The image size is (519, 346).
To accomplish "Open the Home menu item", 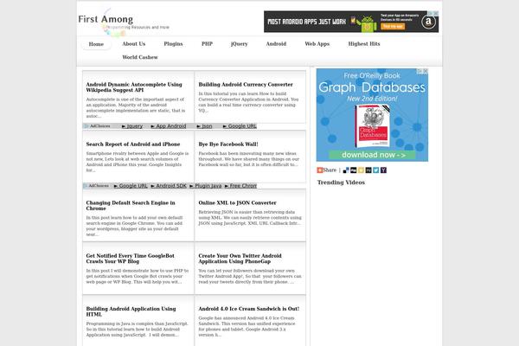I will pyautogui.click(x=96, y=44).
